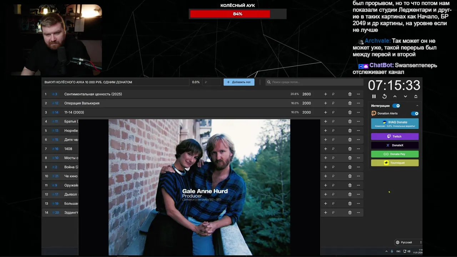Image resolution: width=457 pixels, height=257 pixels.
Task: Click plus icon on 1408 row
Action: pos(325,149)
